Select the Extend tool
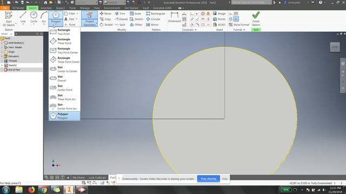Screen dimensions: 346x194 [x=121, y=19]
